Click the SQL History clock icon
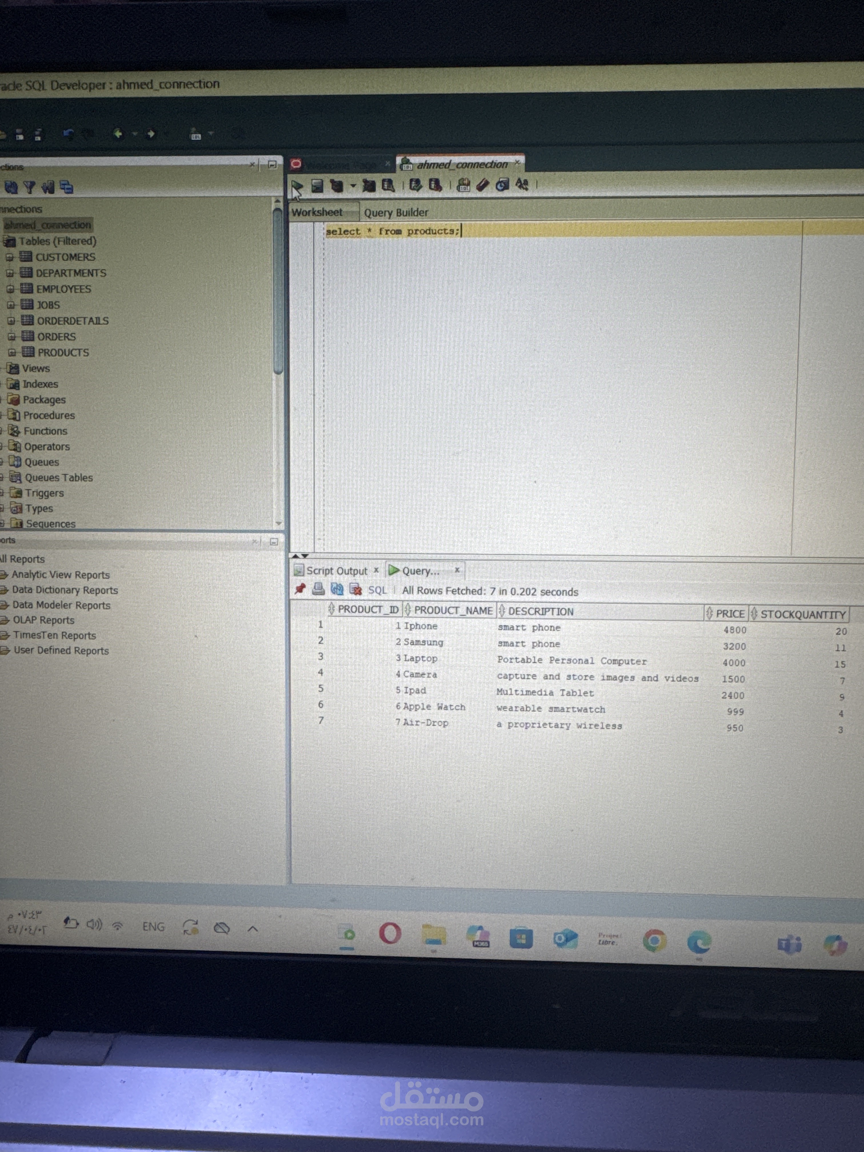864x1152 pixels. (502, 185)
